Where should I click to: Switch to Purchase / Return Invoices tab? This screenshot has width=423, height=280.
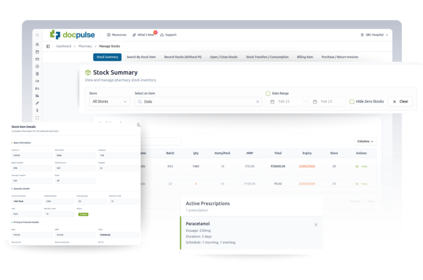(340, 57)
